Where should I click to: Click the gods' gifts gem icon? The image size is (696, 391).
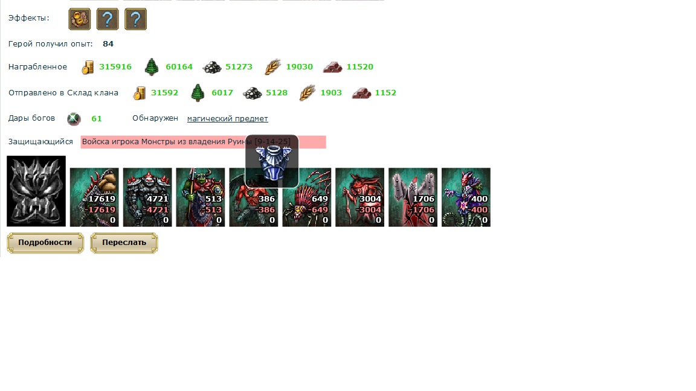point(74,119)
